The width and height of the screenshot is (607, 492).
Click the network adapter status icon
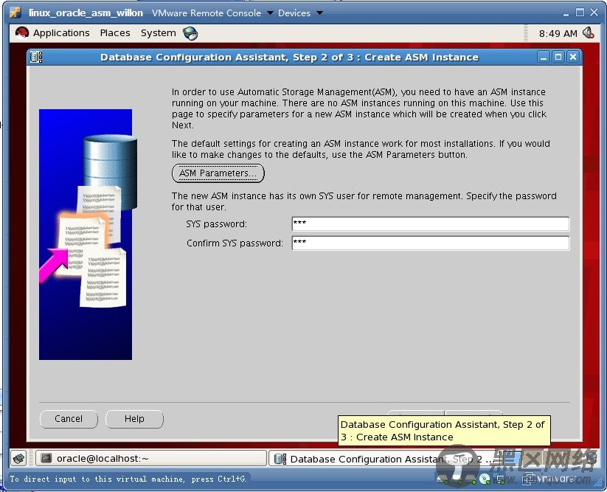click(x=500, y=480)
